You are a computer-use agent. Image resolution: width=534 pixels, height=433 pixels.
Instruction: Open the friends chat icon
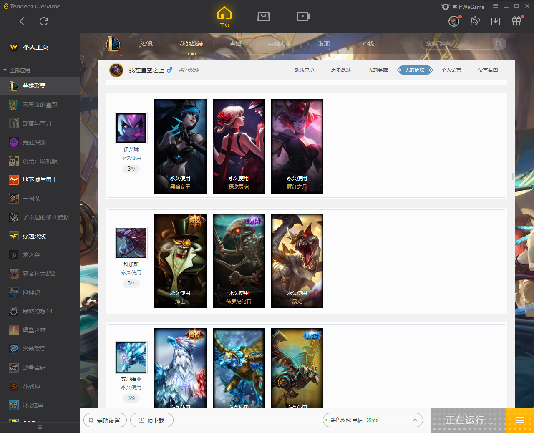(x=475, y=21)
